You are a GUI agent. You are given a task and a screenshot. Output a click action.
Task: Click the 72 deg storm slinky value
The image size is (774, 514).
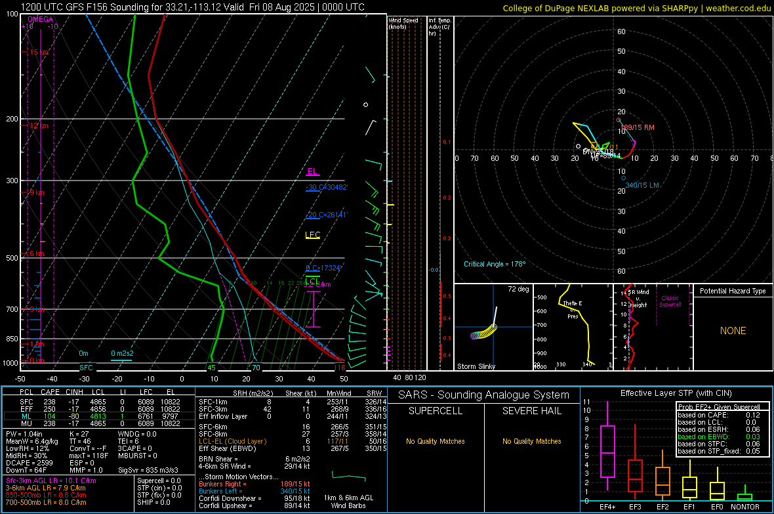click(x=518, y=289)
